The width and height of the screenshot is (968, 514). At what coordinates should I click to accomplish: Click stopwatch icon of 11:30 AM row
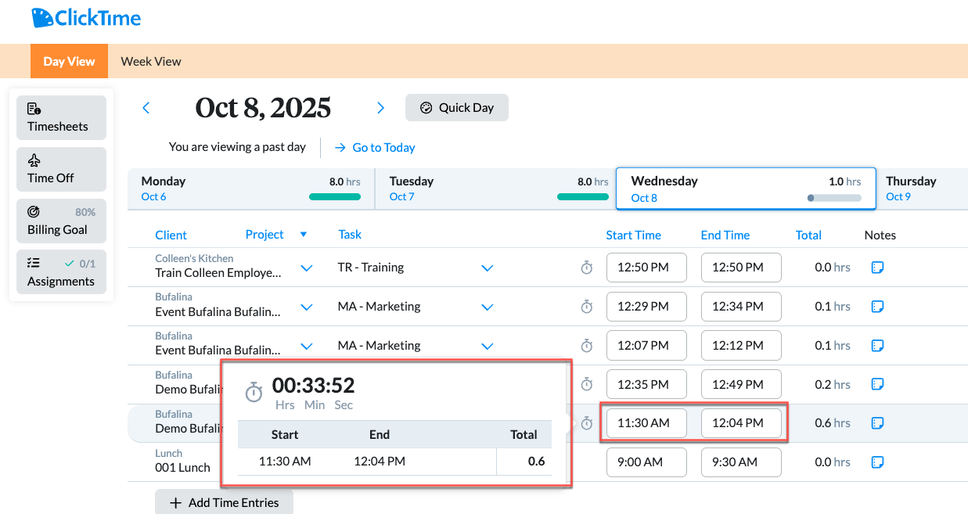587,423
